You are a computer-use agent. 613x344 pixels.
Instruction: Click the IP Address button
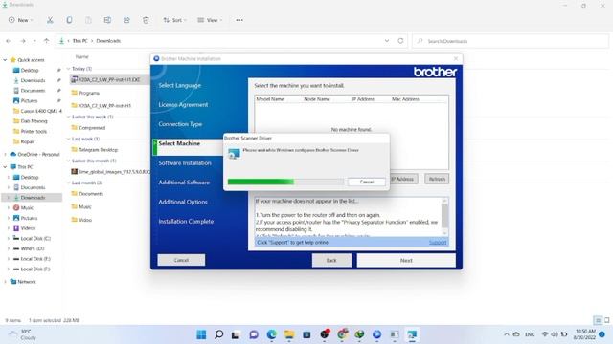click(403, 179)
